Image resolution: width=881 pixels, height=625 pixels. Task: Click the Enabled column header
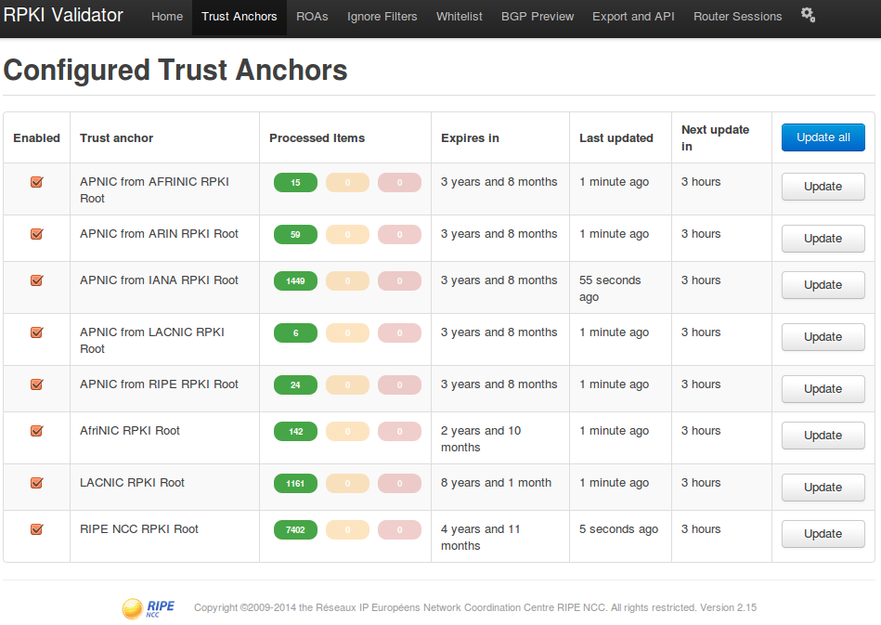(x=36, y=138)
